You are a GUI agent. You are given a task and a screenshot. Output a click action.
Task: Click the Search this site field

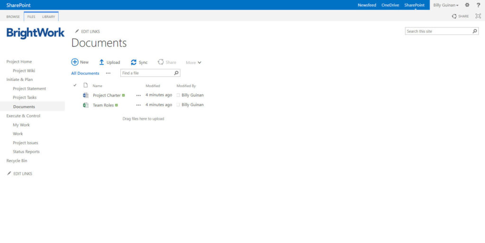coord(438,31)
